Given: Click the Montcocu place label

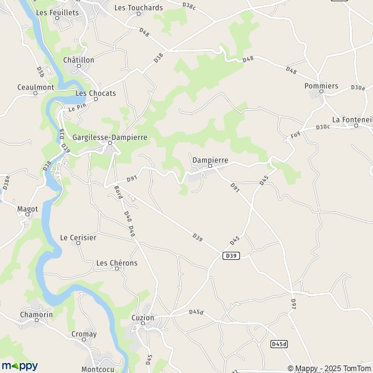Looking at the screenshot, I should (98, 369).
